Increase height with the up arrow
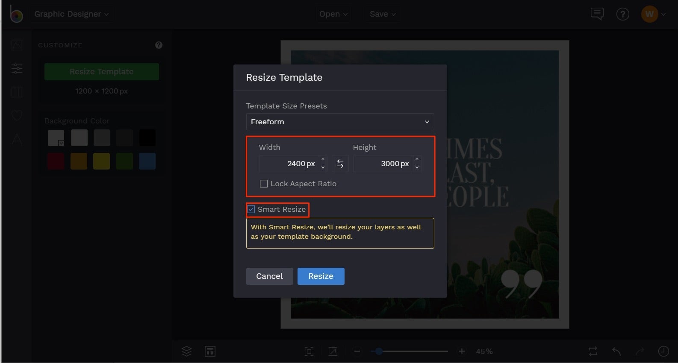This screenshot has height=363, width=678. click(x=417, y=159)
